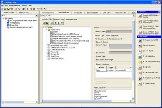Screen dimensions: 162x108
Task: Switch to the Protection Editor tab
Action: (x=121, y=13)
